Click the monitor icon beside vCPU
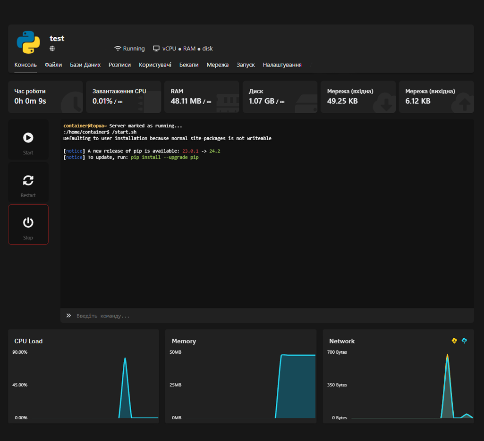This screenshot has width=484, height=441. (x=156, y=49)
